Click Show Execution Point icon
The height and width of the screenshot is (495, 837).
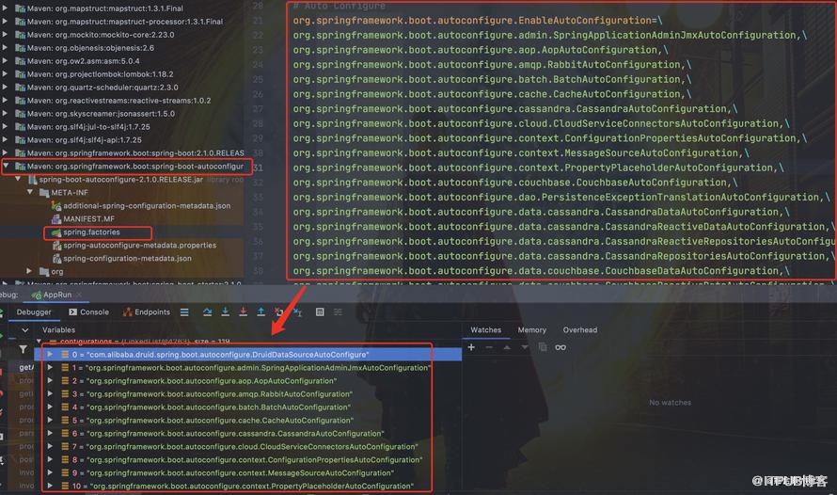coord(184,311)
